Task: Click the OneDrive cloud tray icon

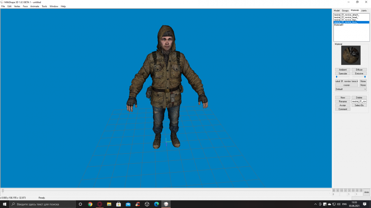Action: coord(329,204)
